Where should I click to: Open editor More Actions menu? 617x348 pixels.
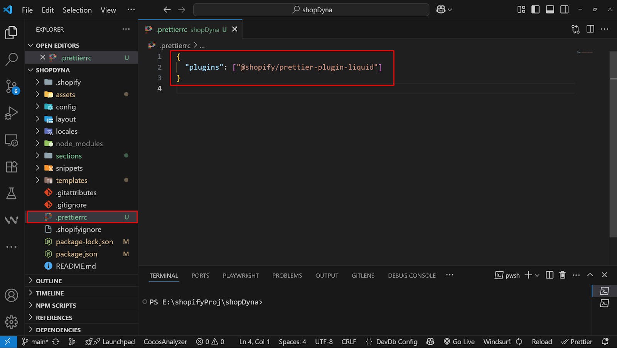pyautogui.click(x=605, y=29)
